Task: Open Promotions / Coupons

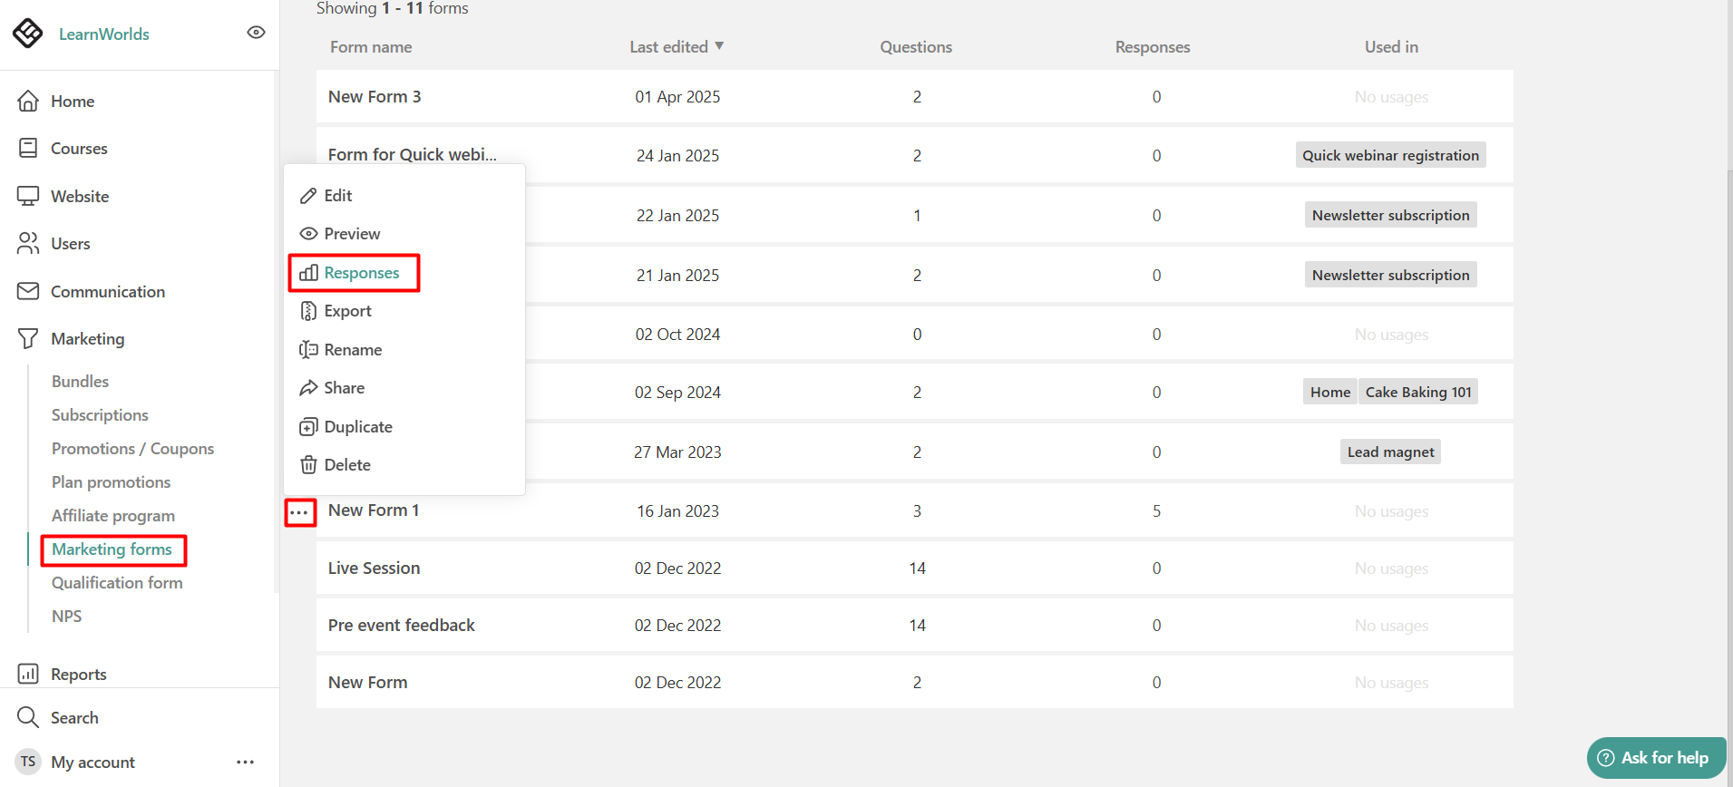Action: 132,449
